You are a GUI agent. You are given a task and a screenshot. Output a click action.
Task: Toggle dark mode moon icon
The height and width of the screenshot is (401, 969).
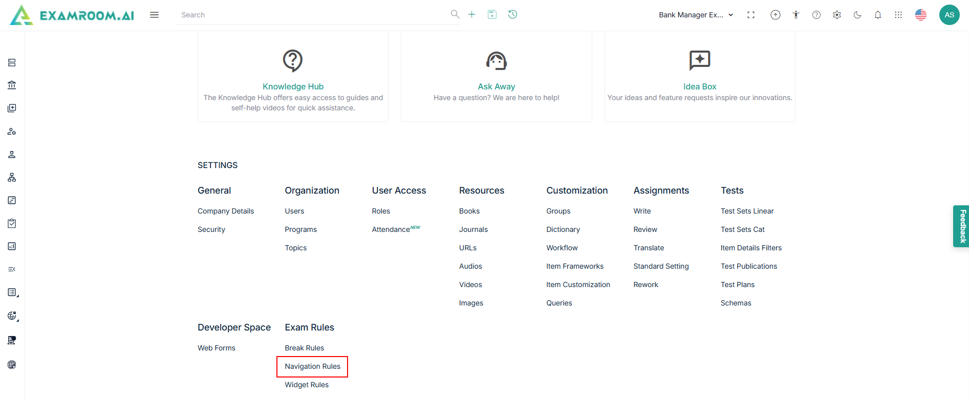(857, 15)
